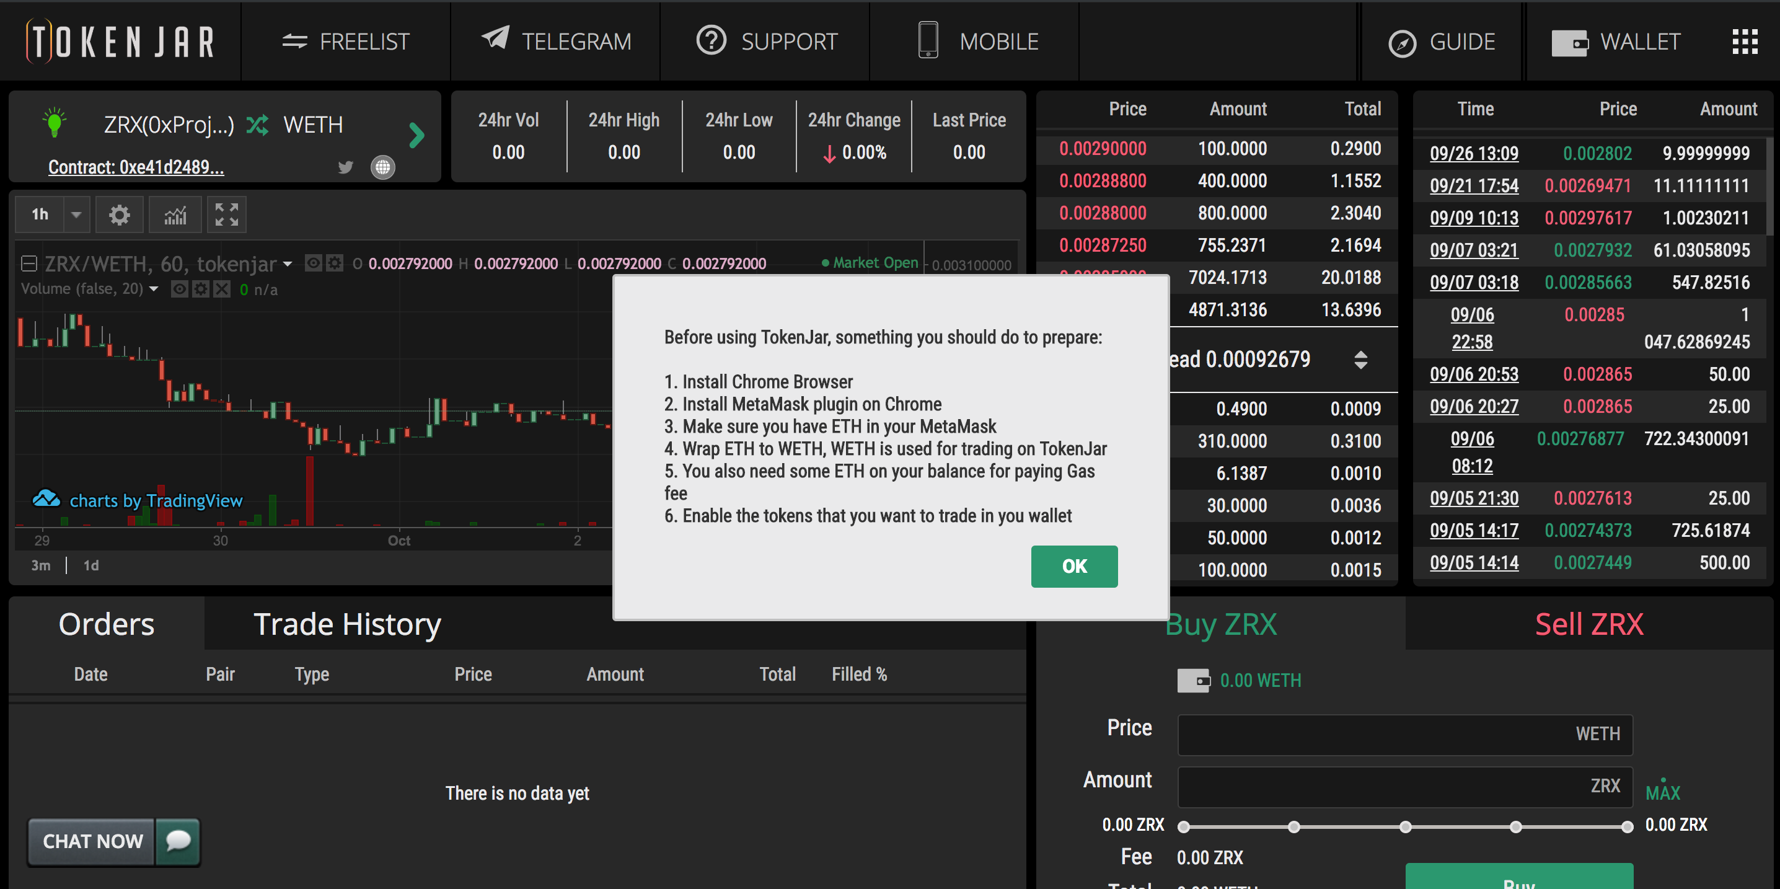
Task: Open trade timestamp 09/06 20:53
Action: click(x=1474, y=374)
